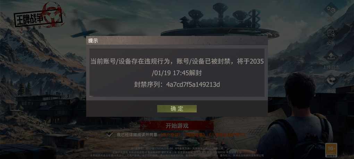Confirm the ban notice with 确定

click(177, 108)
